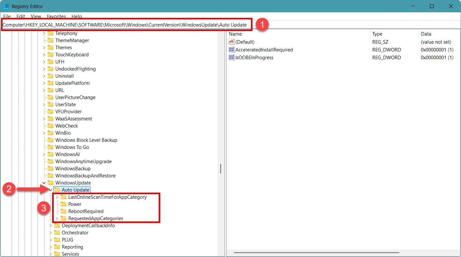The height and width of the screenshot is (257, 461).
Task: Select the IsOOBEInProgress value name
Action: pos(254,58)
